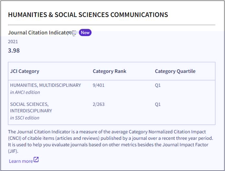Screen dimensions: 225x171
Task: Select the SOCIAL SCIENCES, INTERDISCIPLINARY category
Action: pyautogui.click(x=31, y=108)
